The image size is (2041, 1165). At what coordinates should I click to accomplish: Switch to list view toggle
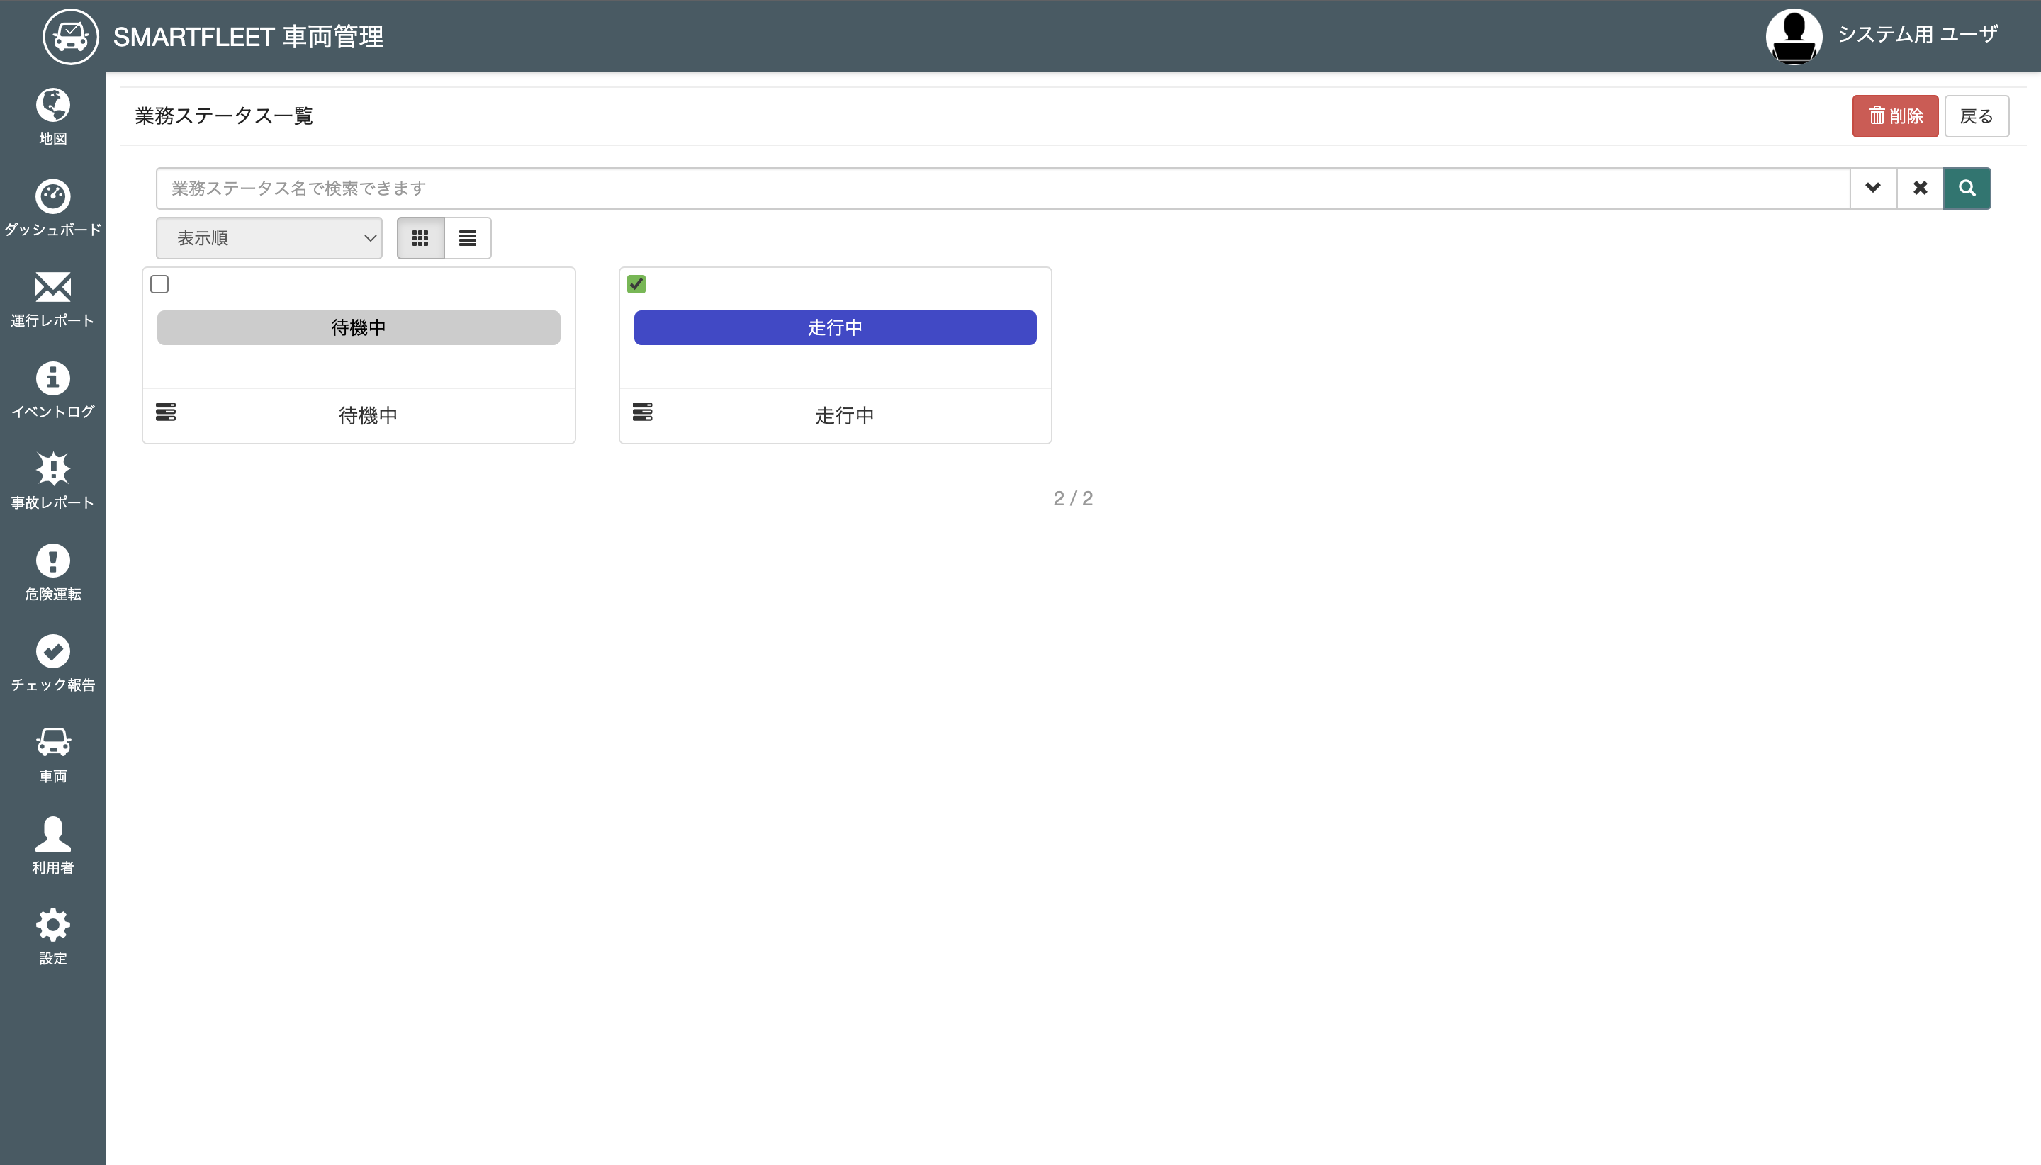pos(467,237)
